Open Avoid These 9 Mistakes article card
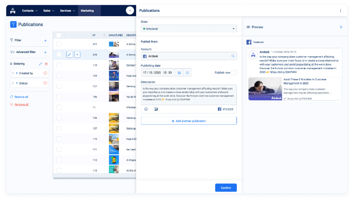353x200 pixels. 295,89
